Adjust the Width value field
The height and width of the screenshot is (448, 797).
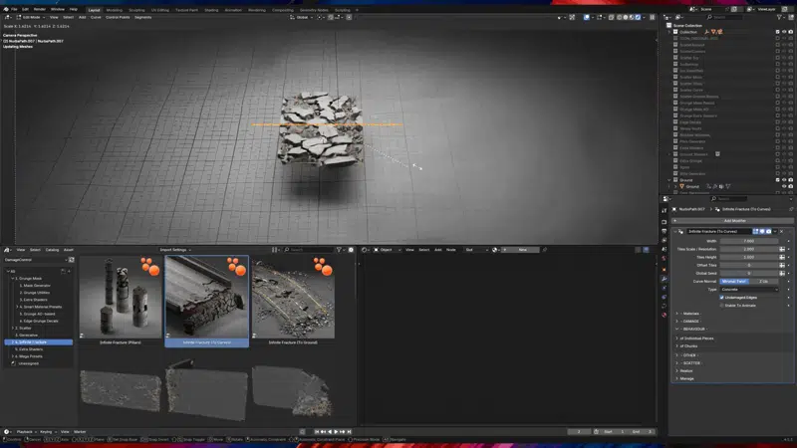(749, 241)
